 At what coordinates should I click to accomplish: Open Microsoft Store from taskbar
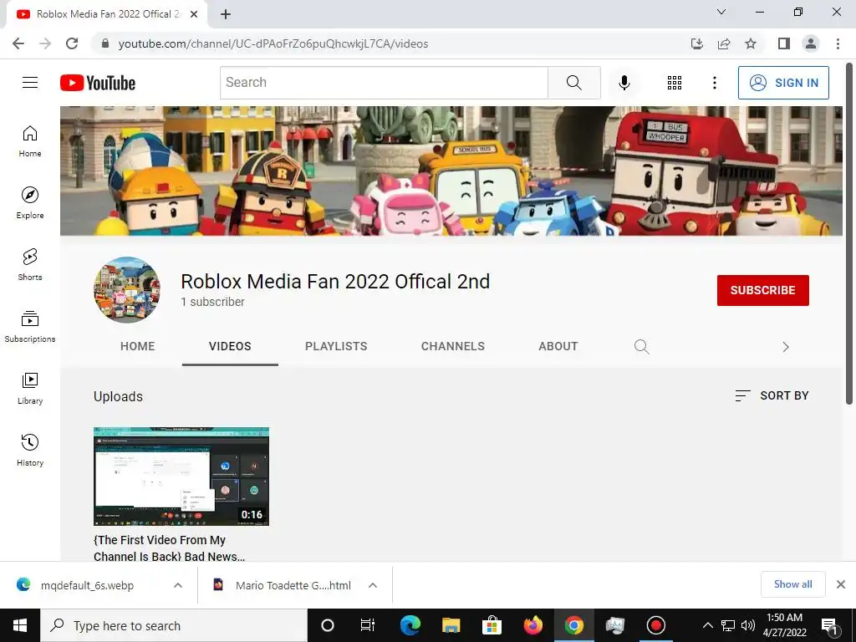pos(492,625)
